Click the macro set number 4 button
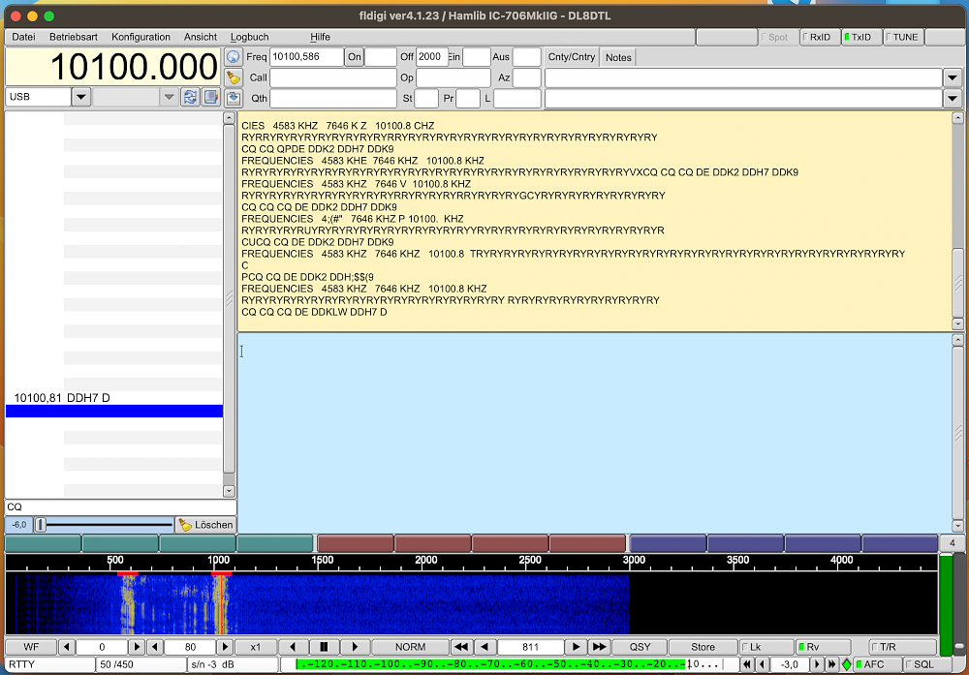The image size is (969, 675). click(953, 543)
